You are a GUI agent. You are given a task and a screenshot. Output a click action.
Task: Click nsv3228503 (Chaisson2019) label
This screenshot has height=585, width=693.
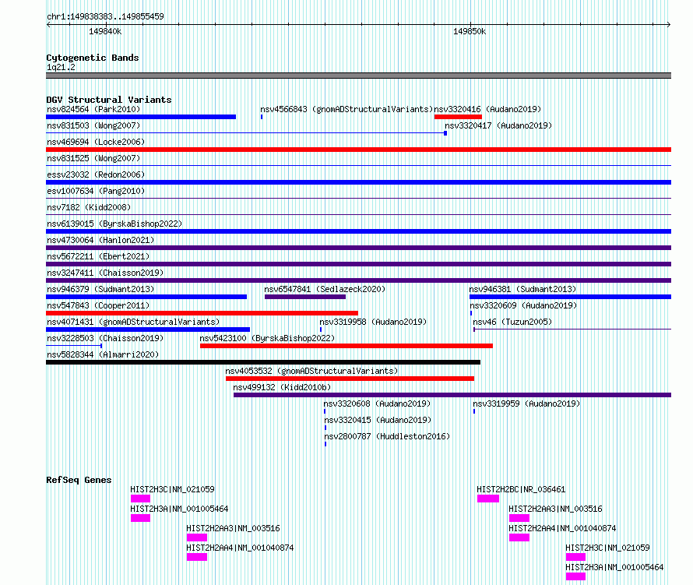tap(105, 338)
